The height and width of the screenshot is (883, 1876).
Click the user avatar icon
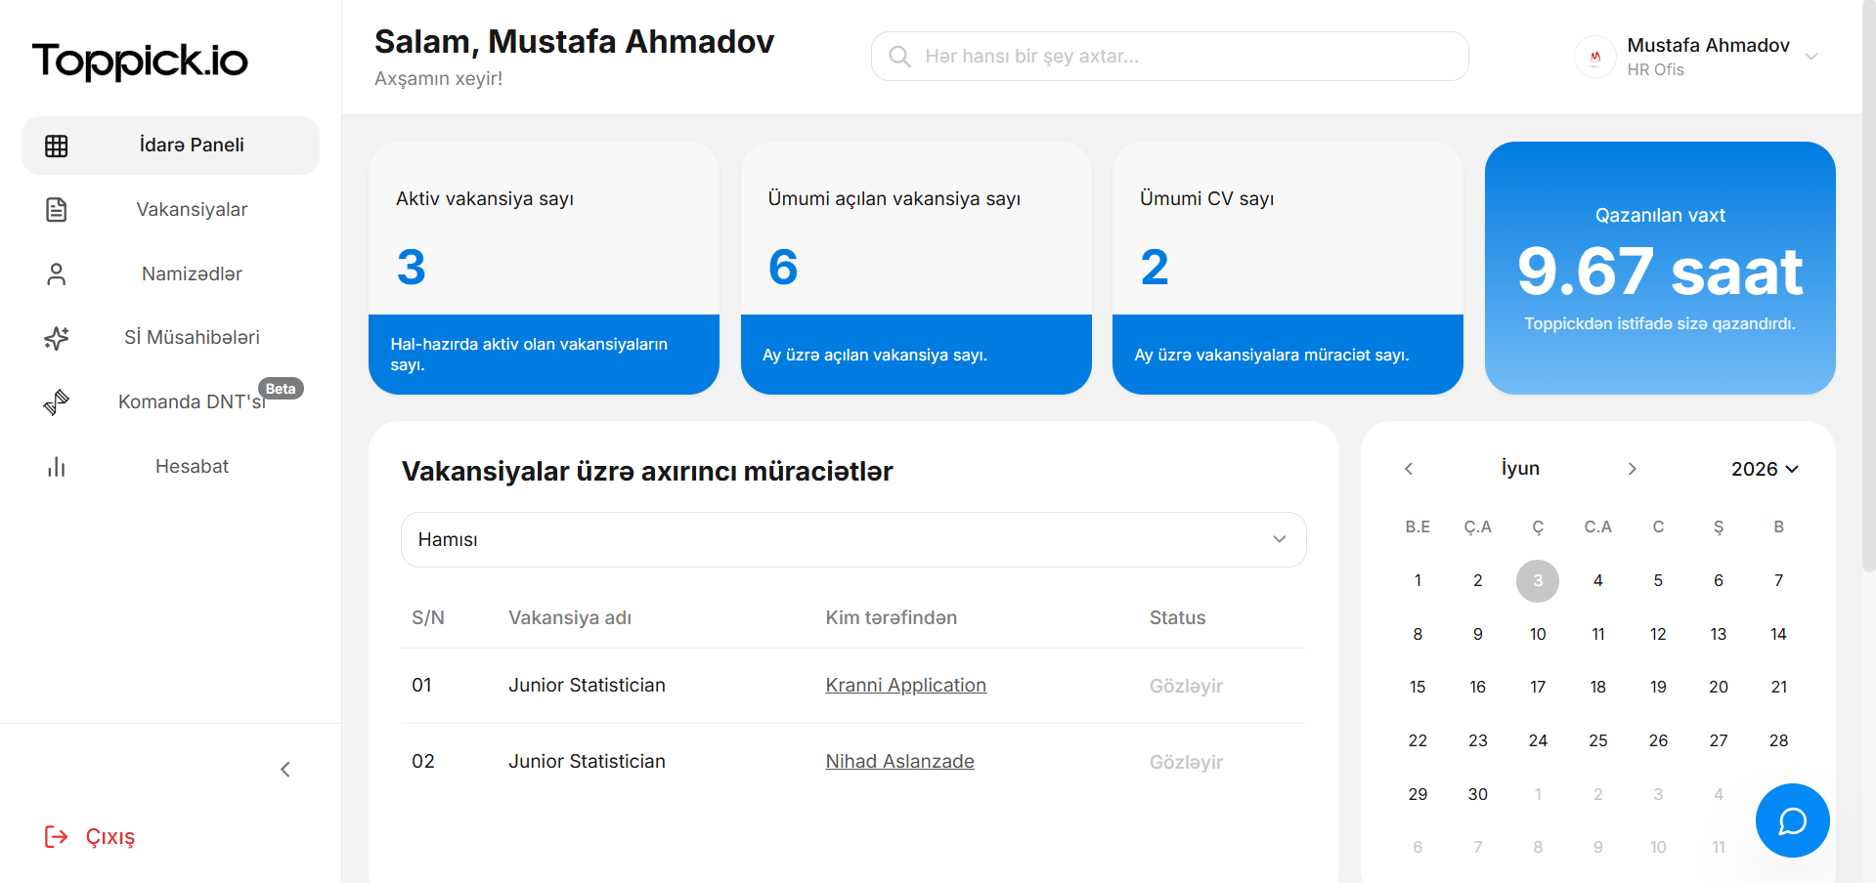(1595, 57)
